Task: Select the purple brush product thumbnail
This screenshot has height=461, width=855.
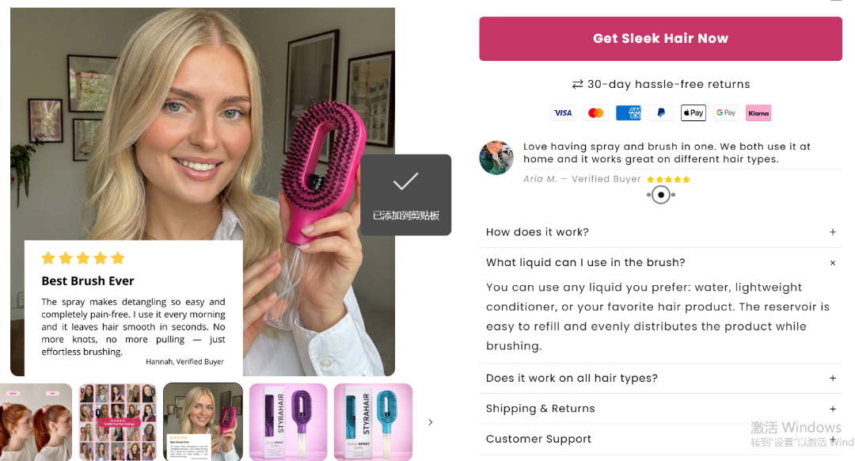Action: tap(288, 422)
